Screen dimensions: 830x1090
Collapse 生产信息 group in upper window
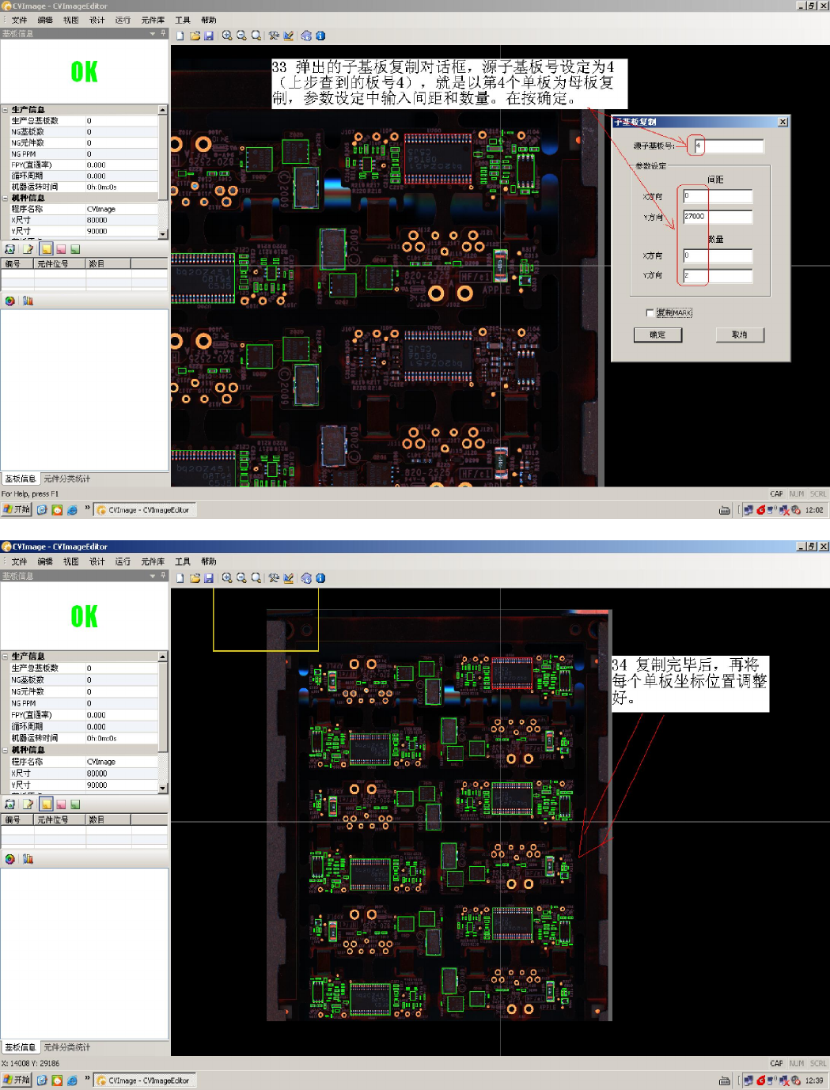[5, 110]
